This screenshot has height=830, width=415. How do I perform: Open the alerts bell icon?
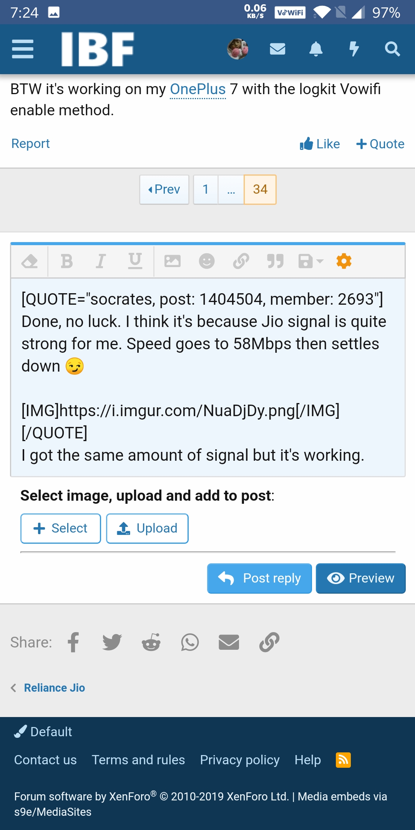coord(316,49)
